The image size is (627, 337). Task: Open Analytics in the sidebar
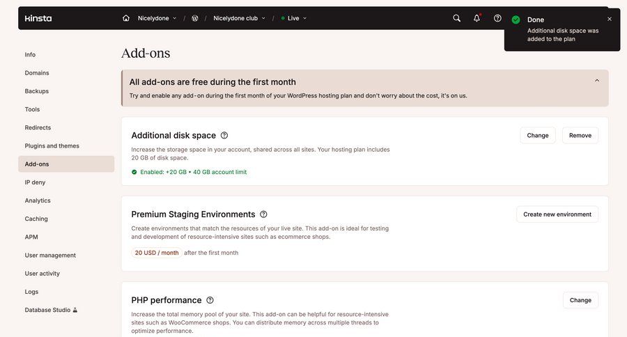(x=66, y=201)
